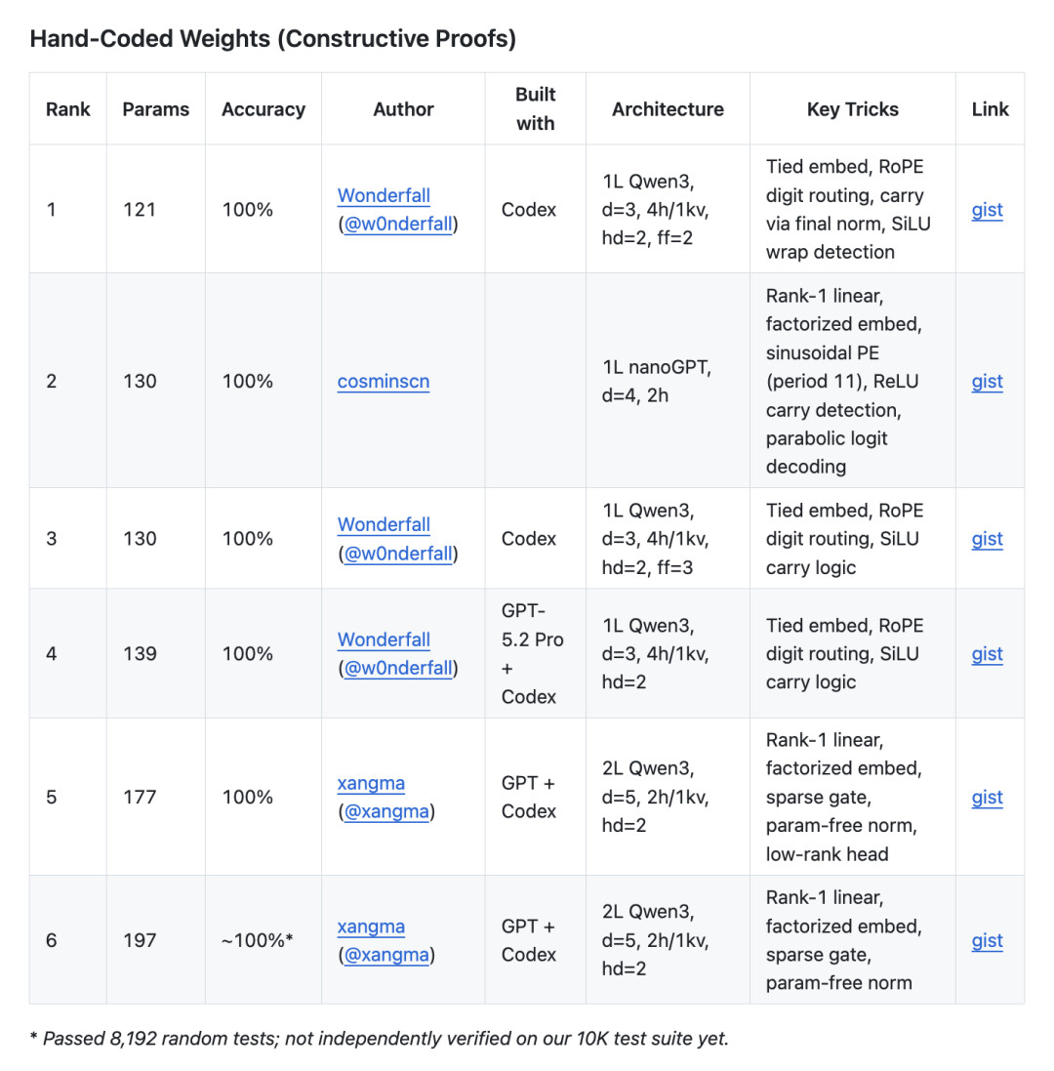Open the gist link for rank 5
1054x1071 pixels.
[x=987, y=798]
